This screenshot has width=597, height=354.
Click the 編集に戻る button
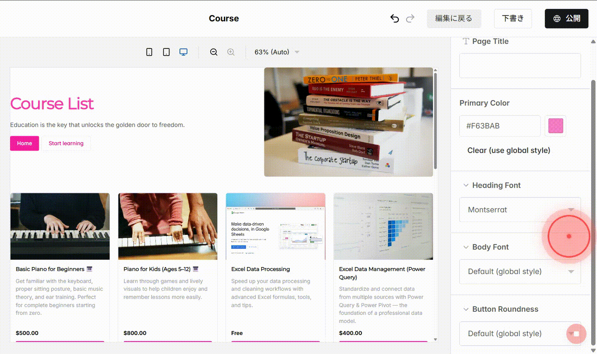tap(454, 19)
